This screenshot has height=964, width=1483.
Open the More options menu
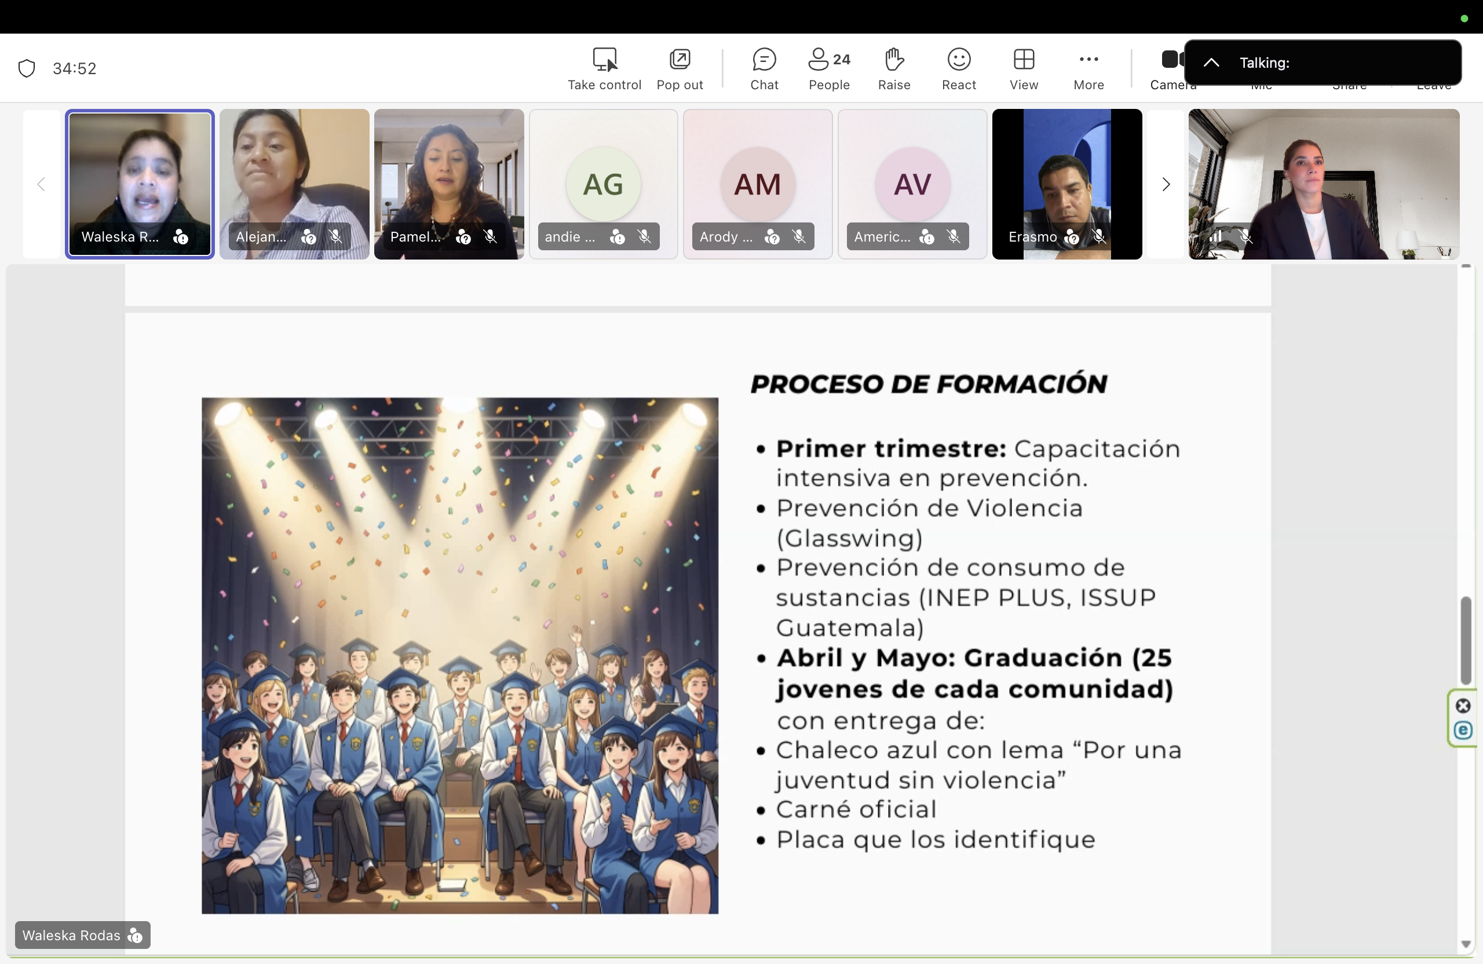click(1088, 68)
